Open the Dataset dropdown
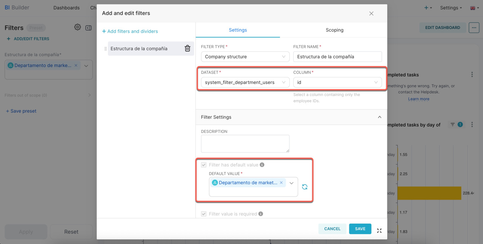This screenshot has height=244, width=483. (245, 82)
